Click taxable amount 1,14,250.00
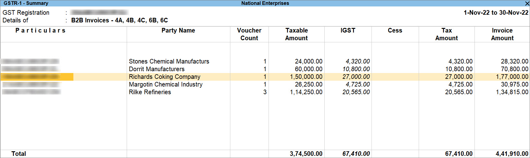Viewport: 530px width, 158px height. pos(306,92)
